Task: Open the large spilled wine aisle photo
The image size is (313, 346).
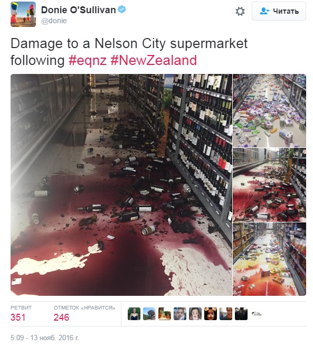Action: tap(121, 185)
